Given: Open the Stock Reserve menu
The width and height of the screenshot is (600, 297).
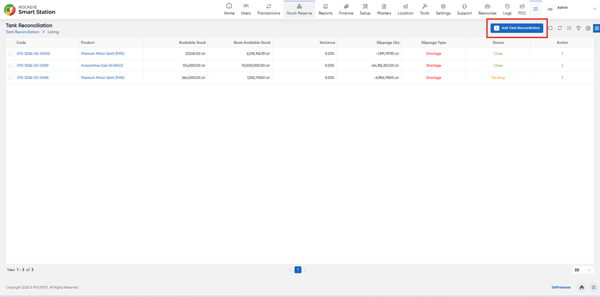Looking at the screenshot, I should click(x=299, y=9).
